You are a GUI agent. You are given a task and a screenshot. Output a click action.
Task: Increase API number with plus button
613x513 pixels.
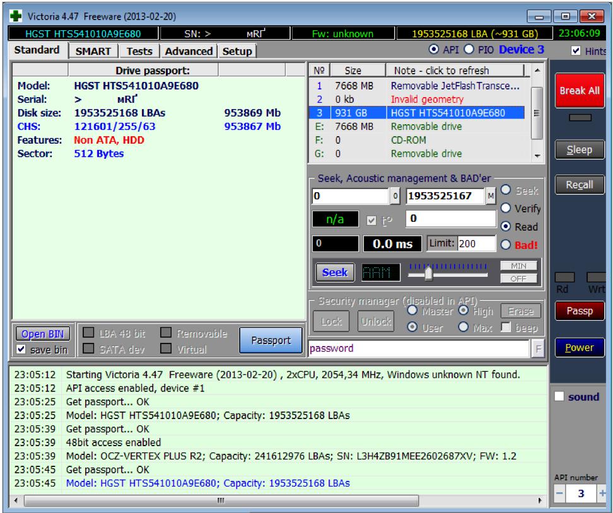pos(602,493)
